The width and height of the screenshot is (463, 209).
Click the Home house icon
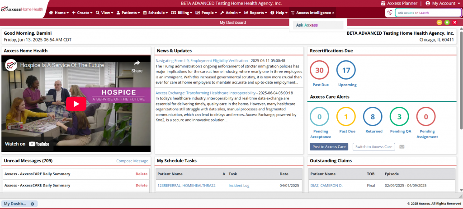tap(51, 13)
